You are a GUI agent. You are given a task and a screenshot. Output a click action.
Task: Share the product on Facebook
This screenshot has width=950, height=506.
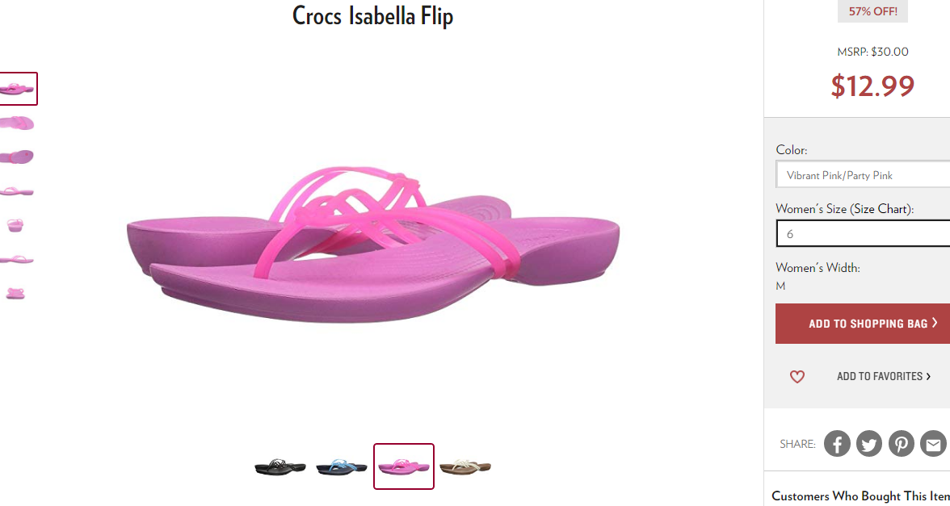coord(837,444)
